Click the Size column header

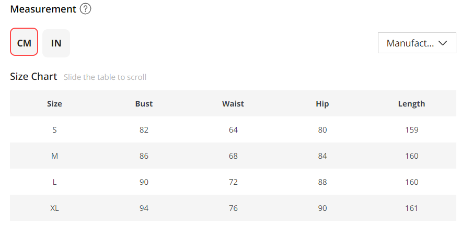(54, 103)
